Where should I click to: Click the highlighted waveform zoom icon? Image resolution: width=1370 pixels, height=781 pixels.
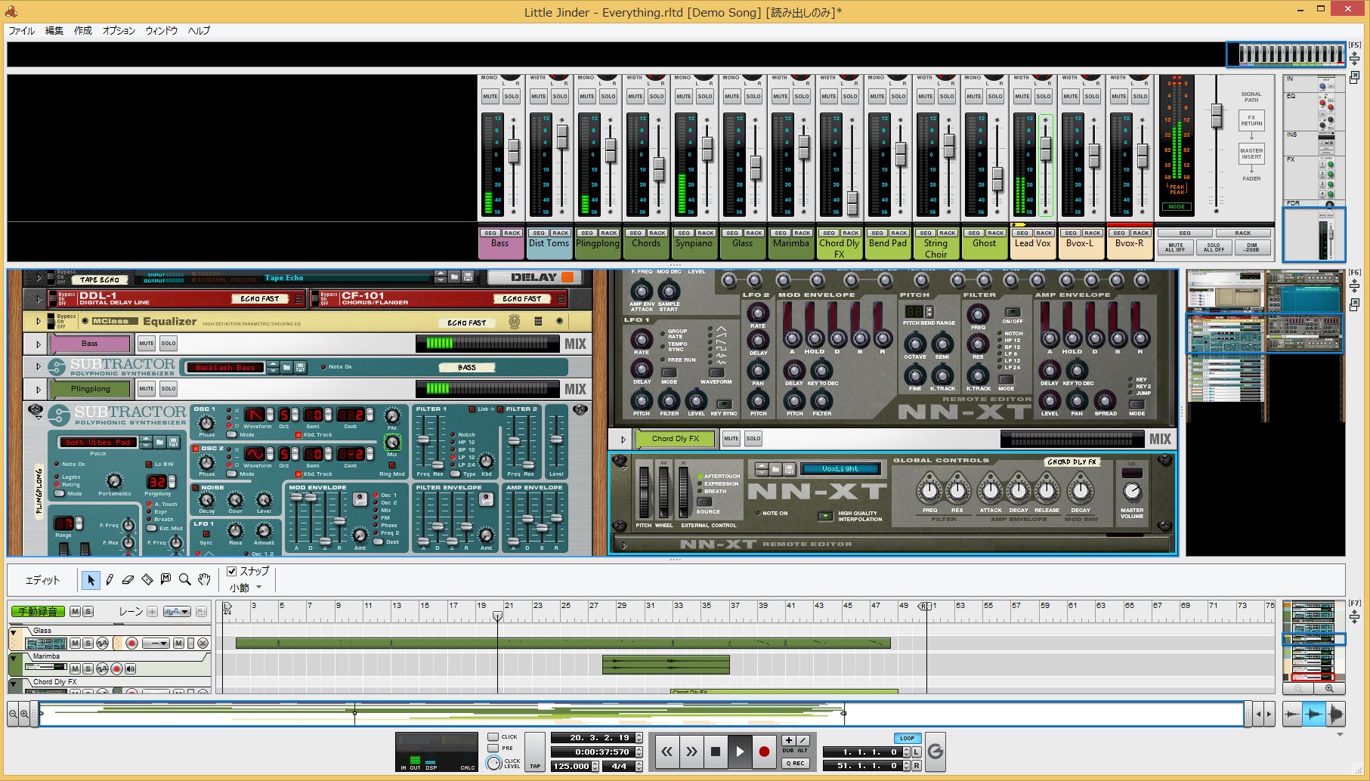coord(1314,714)
